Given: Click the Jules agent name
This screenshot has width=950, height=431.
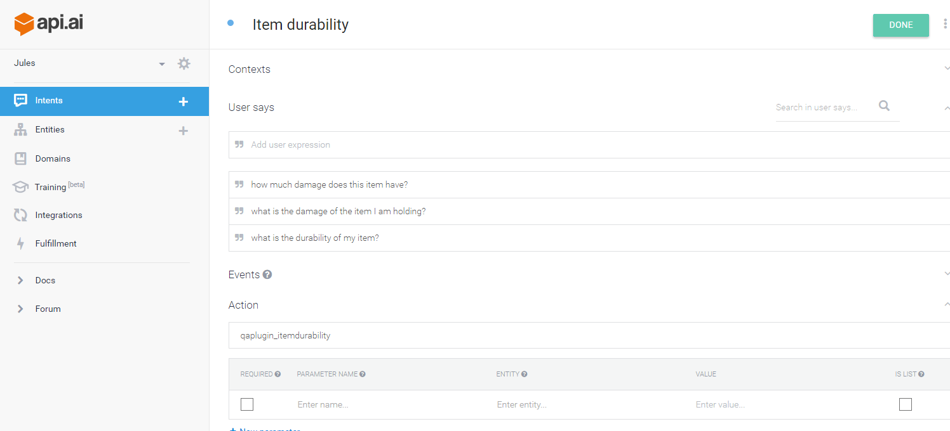Looking at the screenshot, I should (25, 63).
